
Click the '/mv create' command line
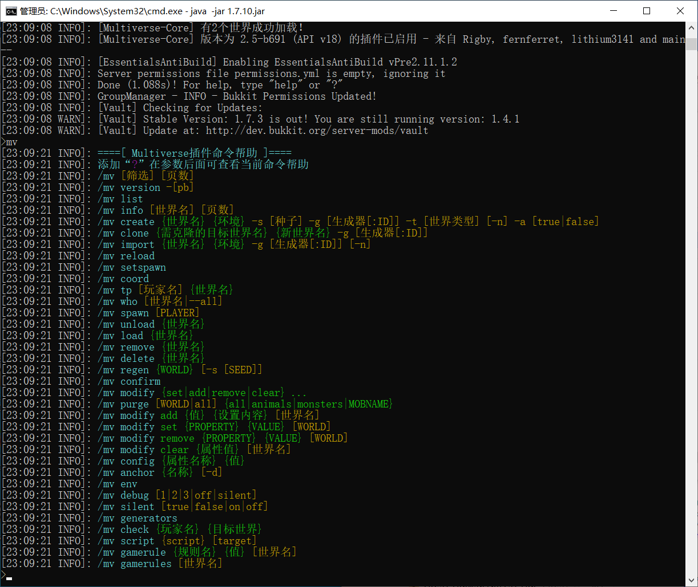pyautogui.click(x=300, y=222)
